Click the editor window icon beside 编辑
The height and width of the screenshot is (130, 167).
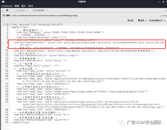pyautogui.click(x=4, y=16)
